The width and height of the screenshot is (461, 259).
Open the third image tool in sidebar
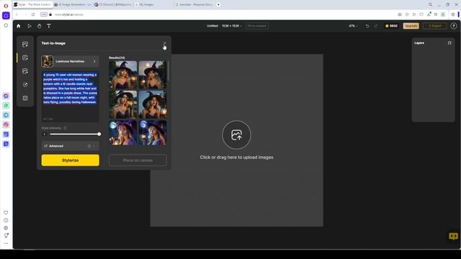[x=25, y=71]
